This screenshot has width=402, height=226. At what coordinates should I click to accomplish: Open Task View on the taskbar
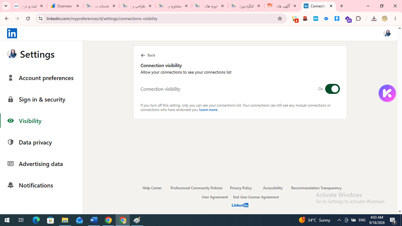click(x=21, y=220)
